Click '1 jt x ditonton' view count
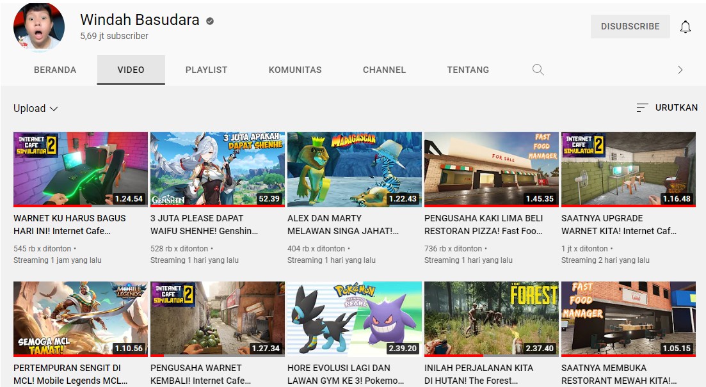 pyautogui.click(x=584, y=248)
